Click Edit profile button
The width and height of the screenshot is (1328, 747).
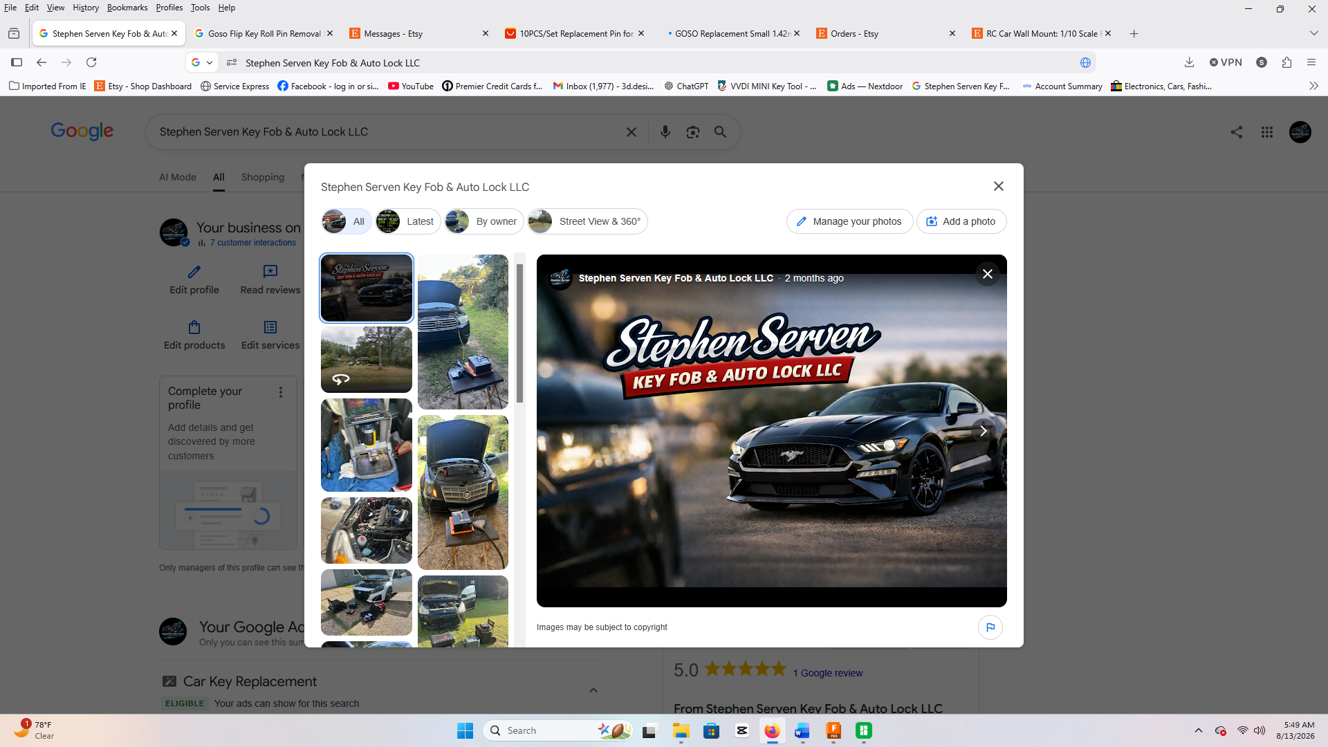point(194,280)
